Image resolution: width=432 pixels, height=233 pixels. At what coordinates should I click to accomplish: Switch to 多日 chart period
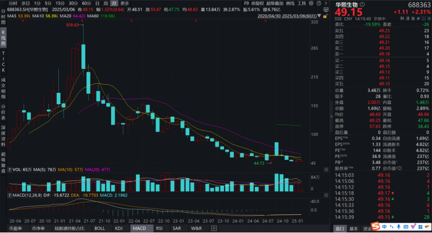26,3
